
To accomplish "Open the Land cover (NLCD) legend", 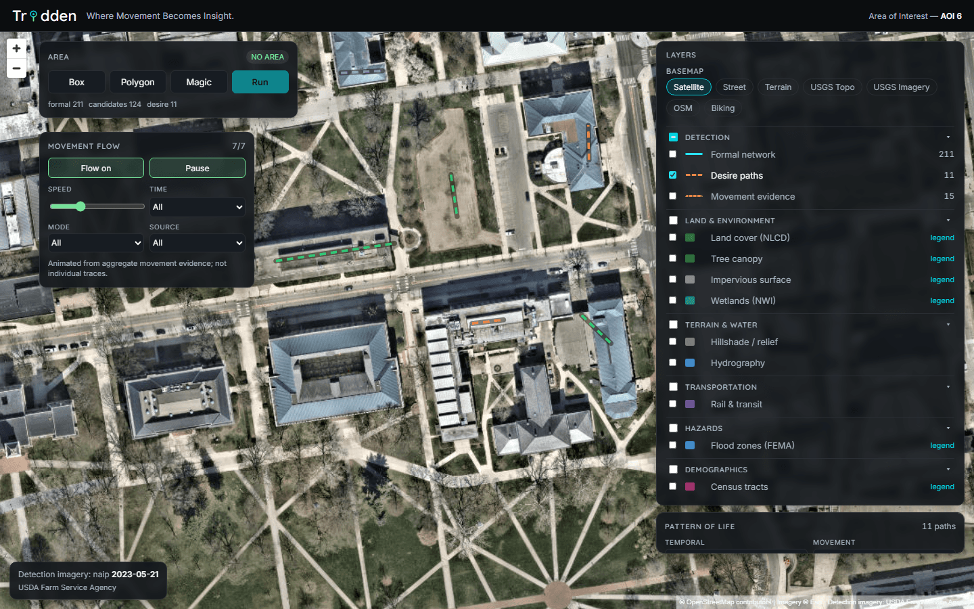I will (942, 238).
